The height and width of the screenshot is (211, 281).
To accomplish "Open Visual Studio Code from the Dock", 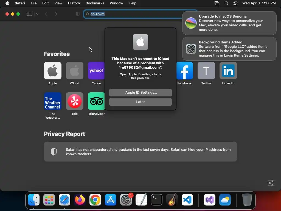I will coord(187,200).
